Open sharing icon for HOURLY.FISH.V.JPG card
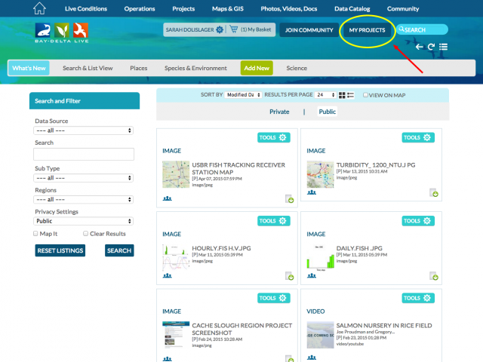 click(x=168, y=275)
